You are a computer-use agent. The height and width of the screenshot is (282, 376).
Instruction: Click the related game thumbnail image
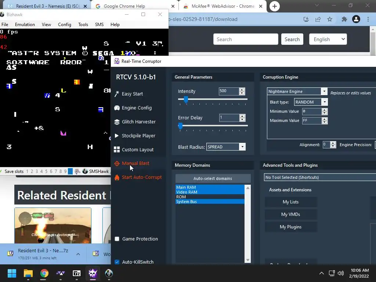click(53, 225)
